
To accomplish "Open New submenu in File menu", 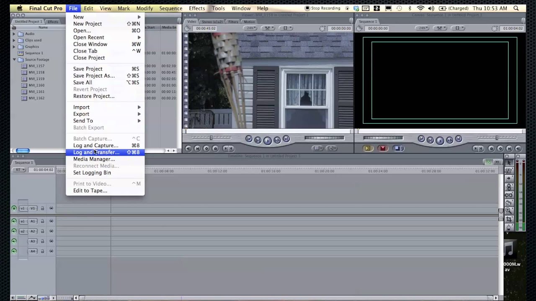I will coord(105,17).
